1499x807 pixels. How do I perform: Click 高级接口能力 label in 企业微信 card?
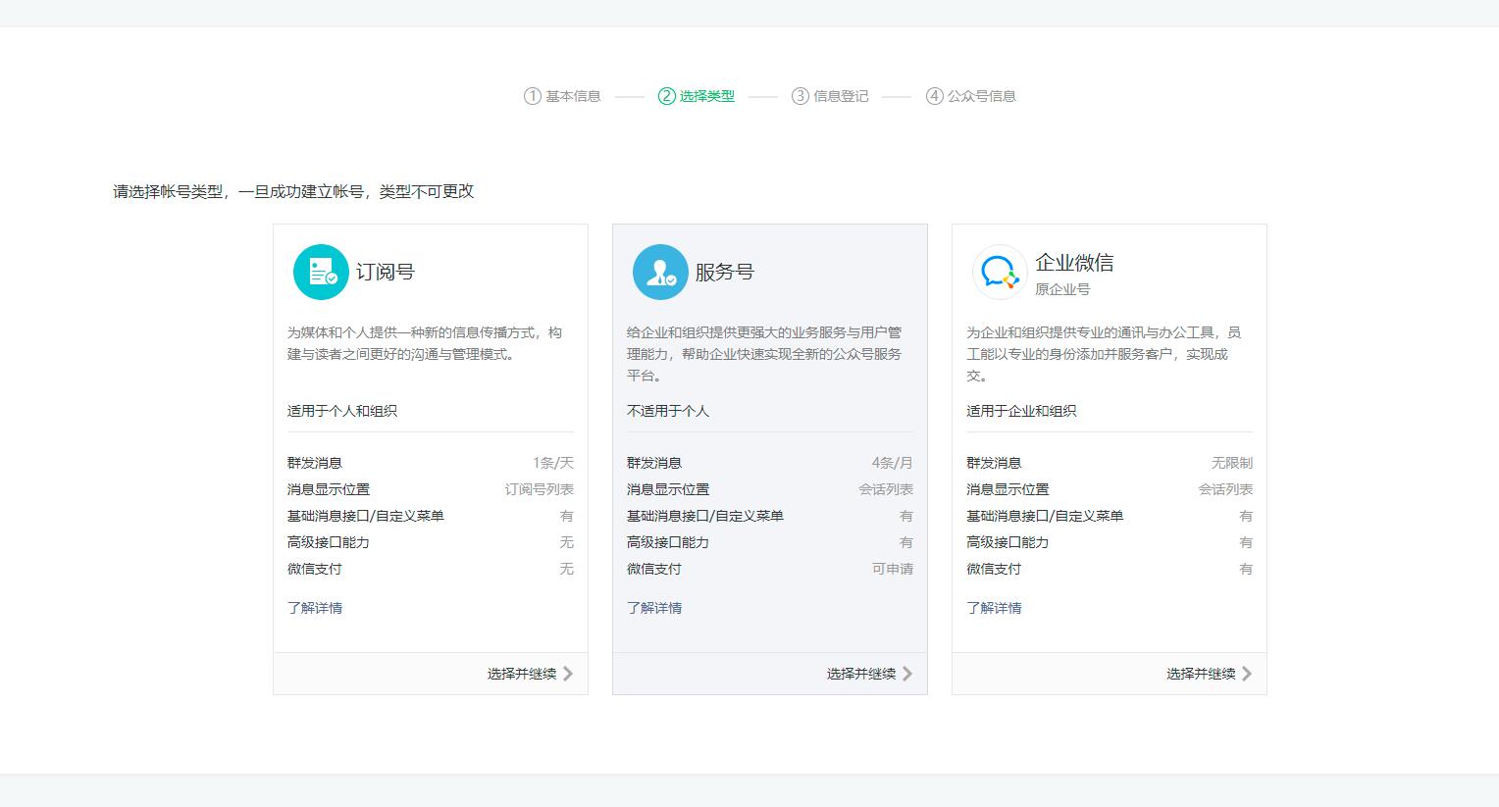pos(1008,542)
